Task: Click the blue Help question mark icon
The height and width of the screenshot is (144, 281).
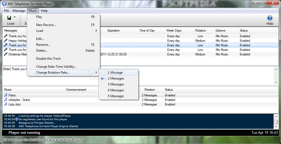Action: (270, 18)
